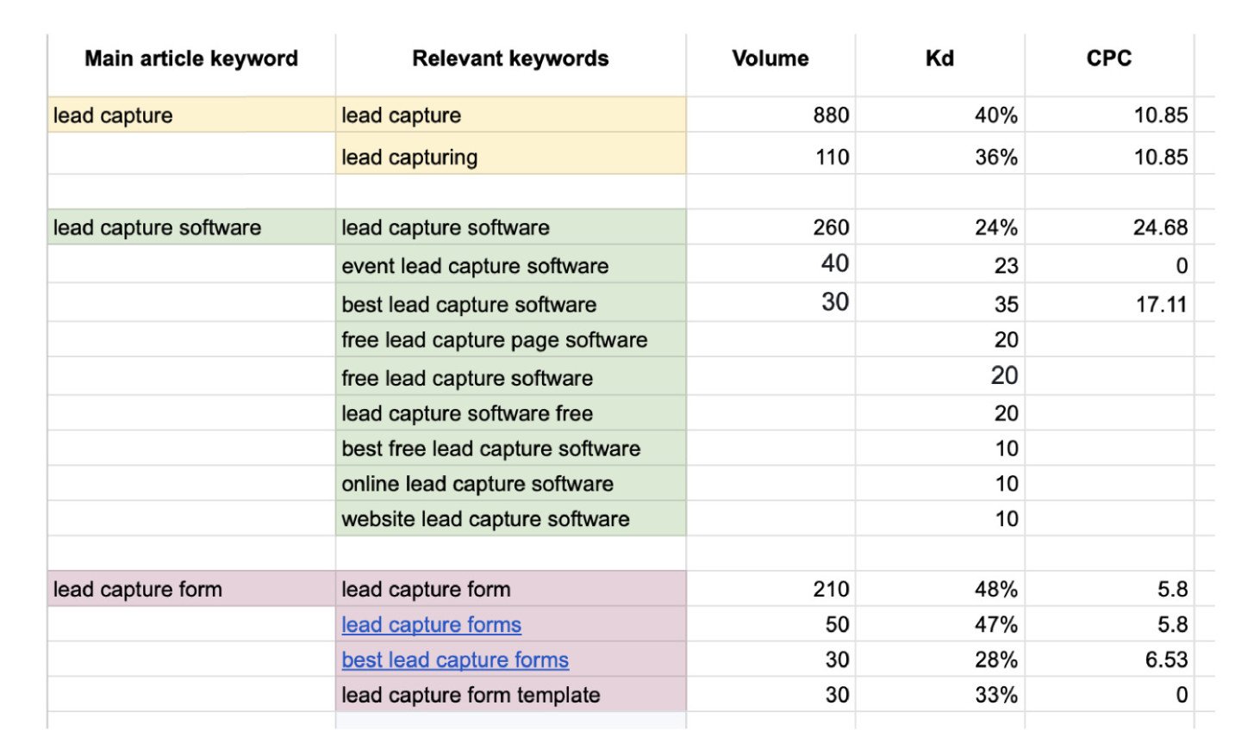The image size is (1241, 755).
Task: Select the Kd cell showing 23
Action: click(940, 264)
